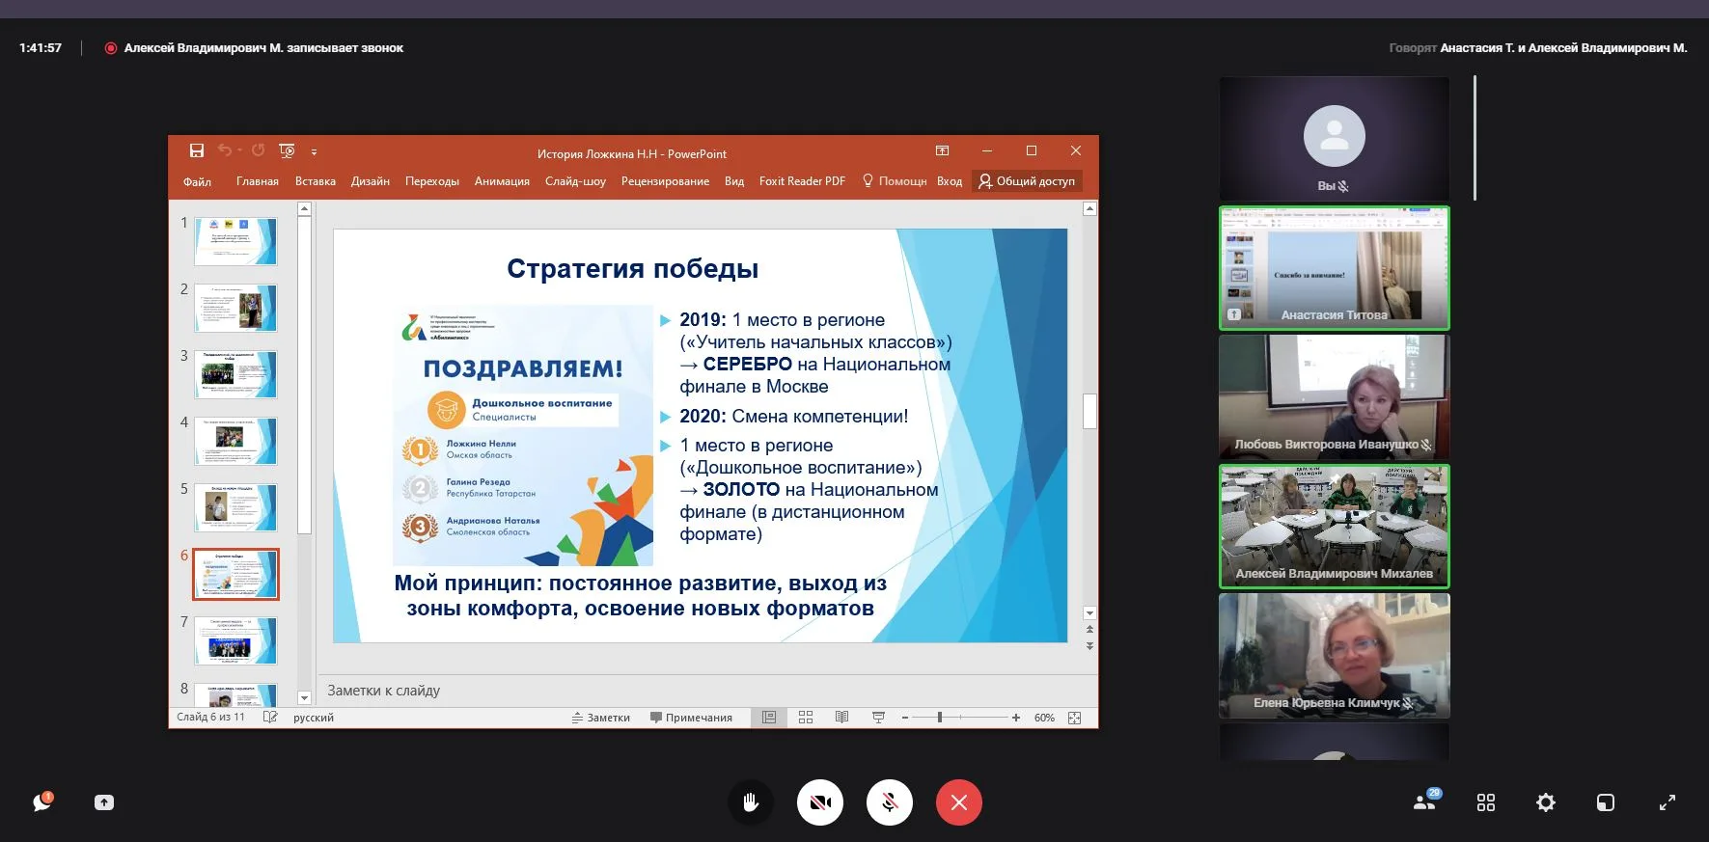Viewport: 1709px width, 842px height.
Task: Open the call settings gear
Action: pyautogui.click(x=1546, y=802)
